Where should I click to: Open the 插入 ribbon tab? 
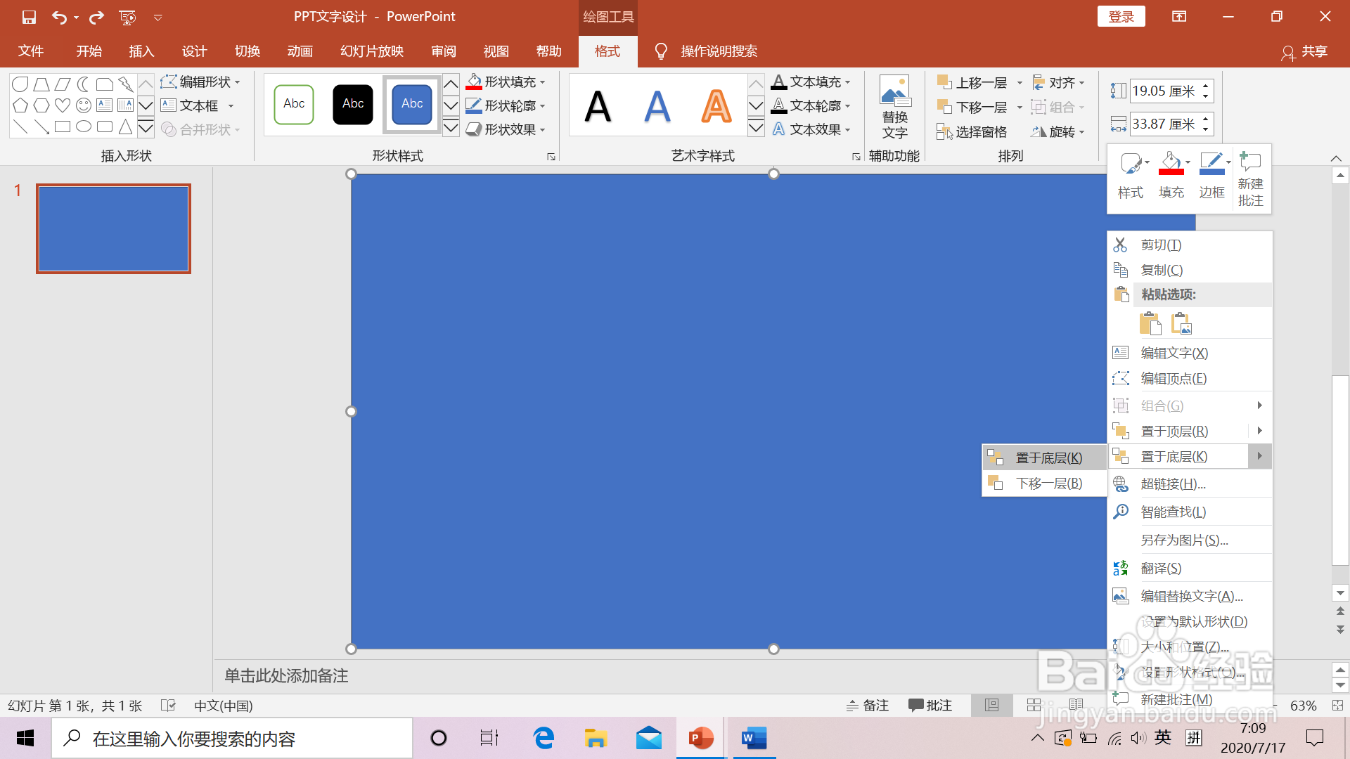[x=141, y=51]
